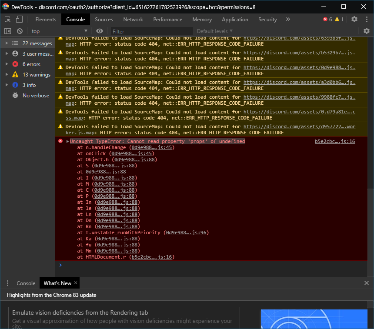Collapse the Uncaught TypeError stack trace arrow
This screenshot has width=374, height=329.
[x=67, y=141]
